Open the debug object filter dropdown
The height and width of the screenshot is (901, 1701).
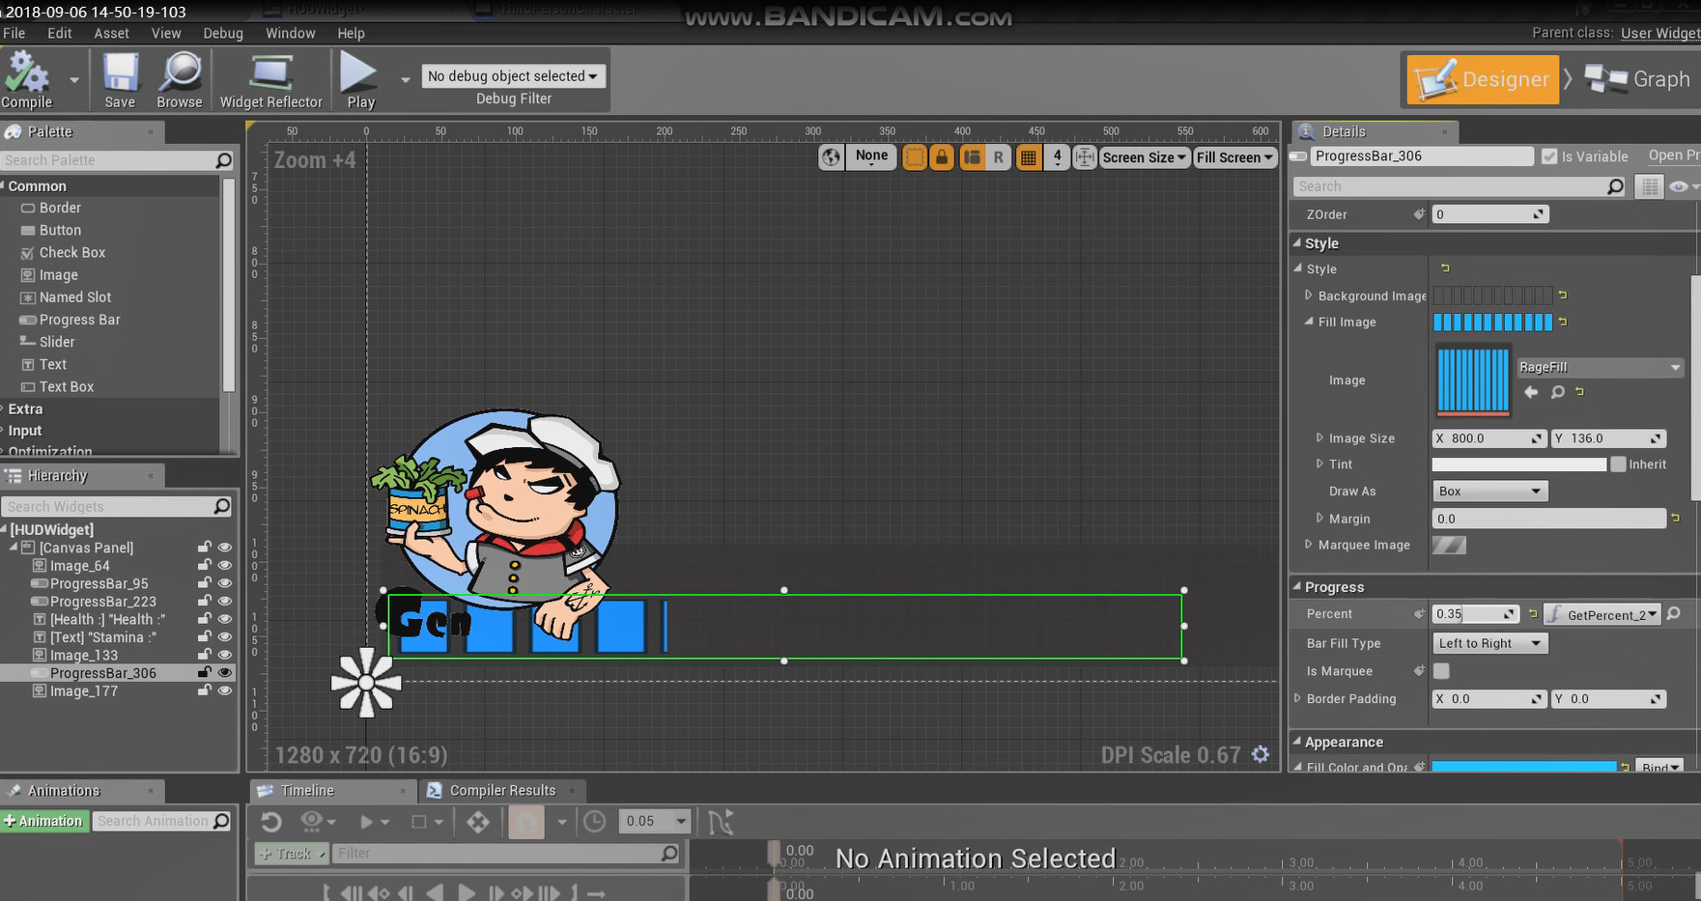513,76
